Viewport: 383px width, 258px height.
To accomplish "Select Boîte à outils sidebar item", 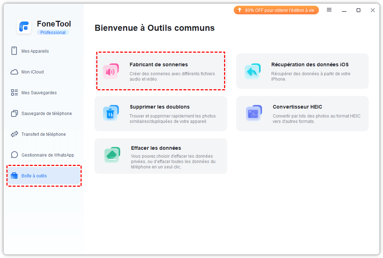I will click(x=34, y=176).
